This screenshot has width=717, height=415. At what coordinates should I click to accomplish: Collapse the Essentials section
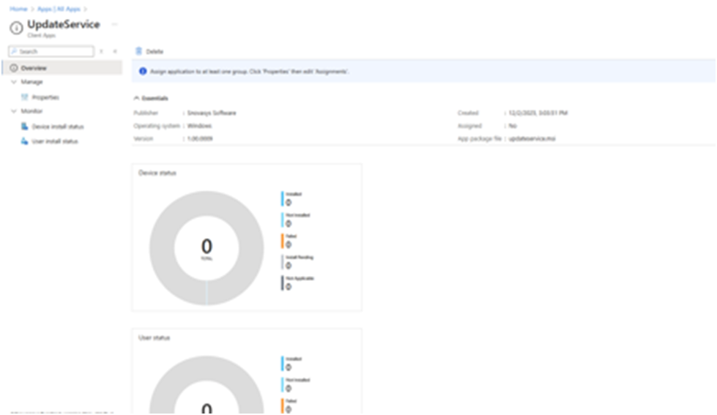click(x=151, y=98)
